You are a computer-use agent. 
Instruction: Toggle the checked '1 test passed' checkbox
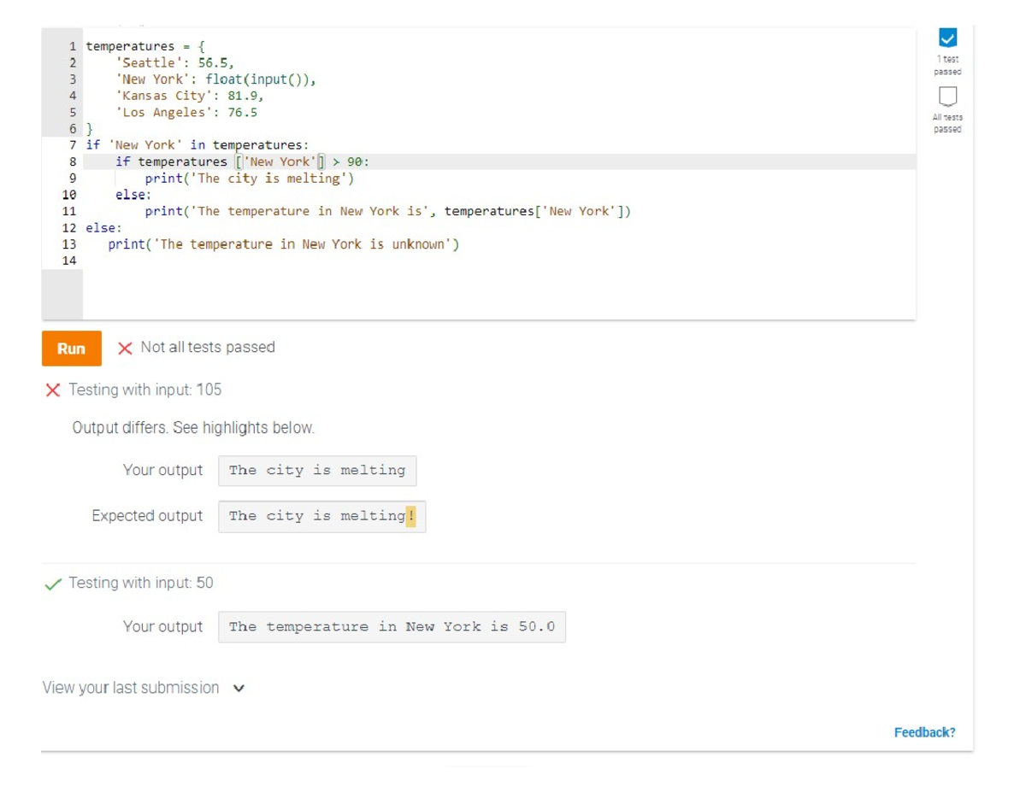click(946, 38)
